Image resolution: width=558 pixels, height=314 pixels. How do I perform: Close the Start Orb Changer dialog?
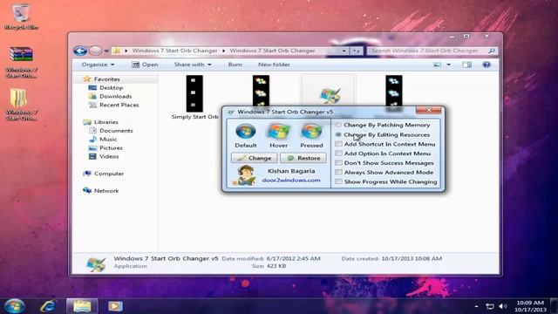pos(428,111)
